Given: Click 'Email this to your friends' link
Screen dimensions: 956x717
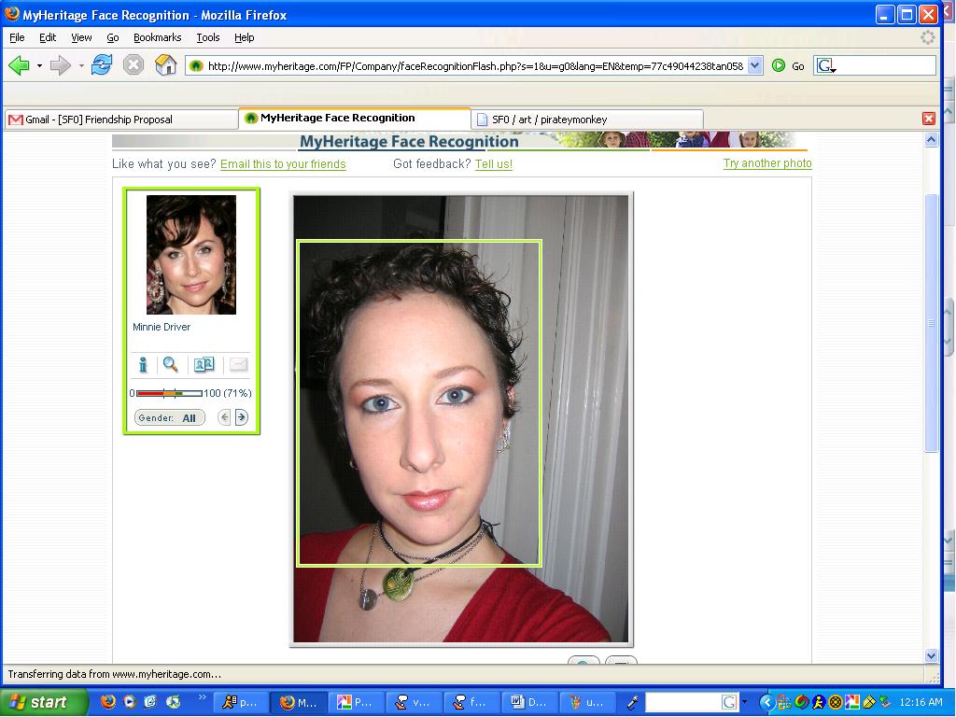Looking at the screenshot, I should (283, 164).
